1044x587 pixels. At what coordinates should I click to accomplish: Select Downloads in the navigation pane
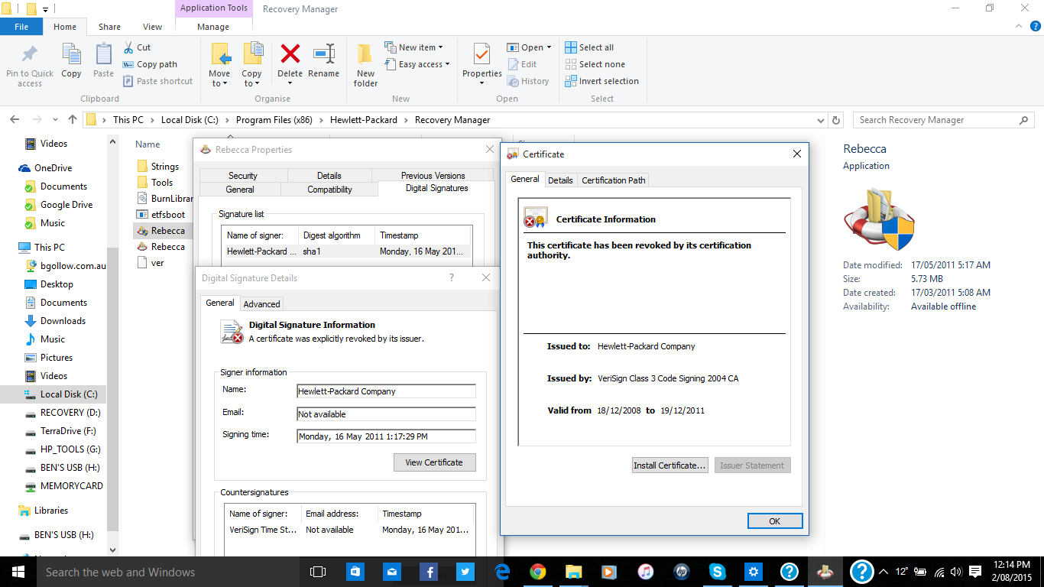pos(63,321)
